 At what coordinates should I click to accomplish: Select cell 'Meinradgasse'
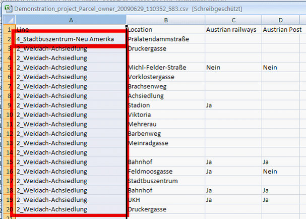click(x=166, y=143)
